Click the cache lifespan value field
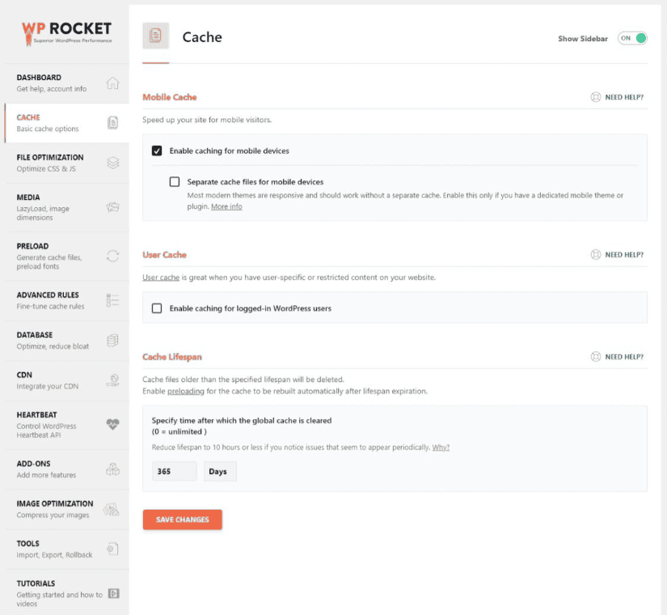This screenshot has height=615, width=667. 174,471
